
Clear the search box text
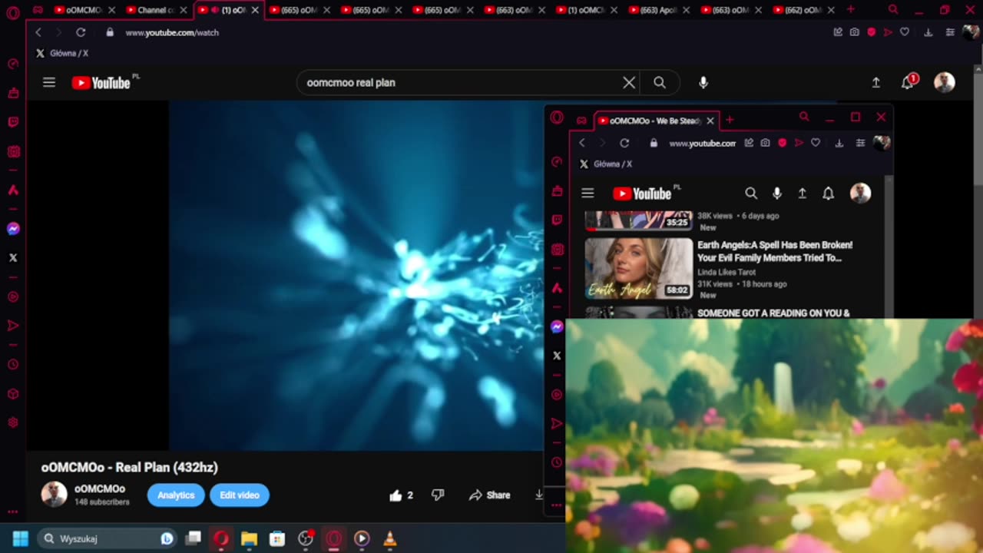(x=629, y=82)
